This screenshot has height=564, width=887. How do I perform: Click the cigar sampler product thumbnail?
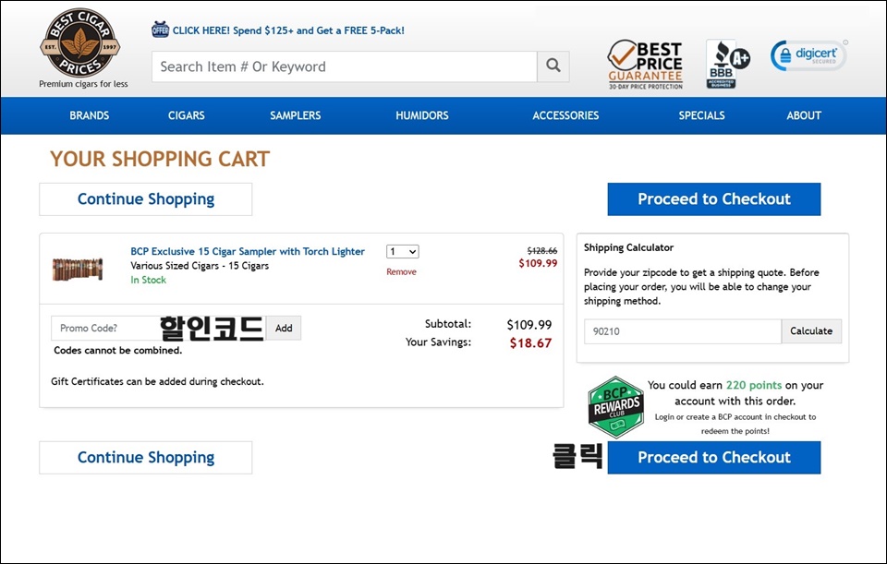[78, 269]
